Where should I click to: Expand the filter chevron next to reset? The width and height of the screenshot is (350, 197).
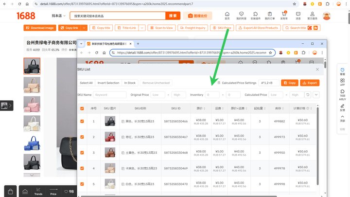[x=316, y=95]
